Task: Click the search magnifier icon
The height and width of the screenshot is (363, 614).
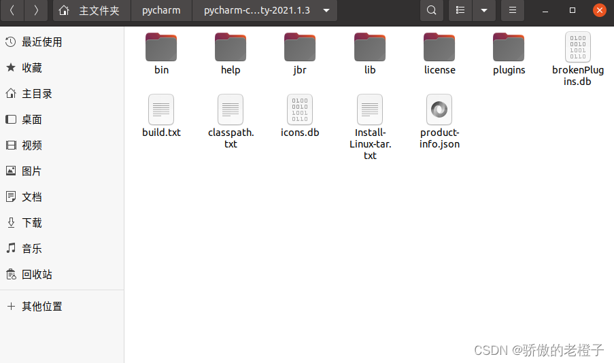Action: point(432,10)
